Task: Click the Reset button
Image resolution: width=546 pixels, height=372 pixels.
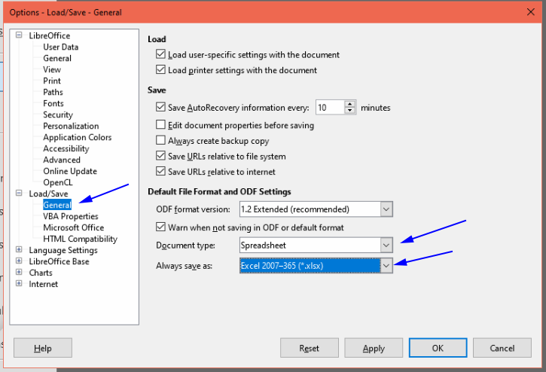Action: (310, 348)
